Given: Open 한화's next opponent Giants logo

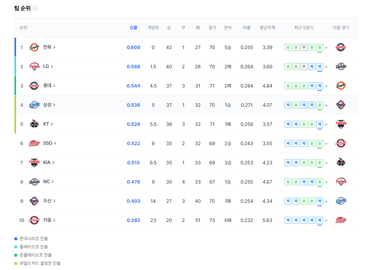Looking at the screenshot, I should click(x=340, y=47).
